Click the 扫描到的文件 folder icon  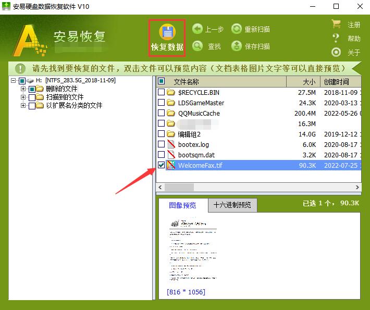click(40, 97)
